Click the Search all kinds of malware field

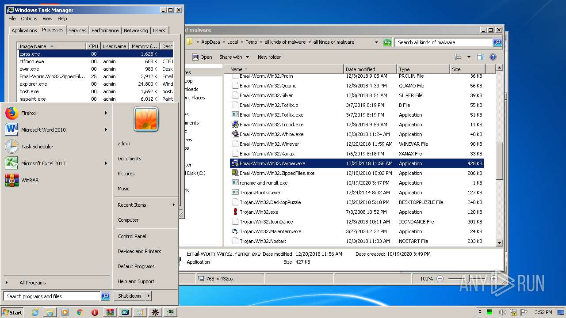coord(444,42)
